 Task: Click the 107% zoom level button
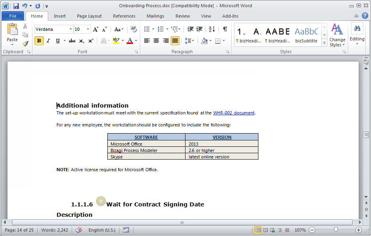point(300,230)
